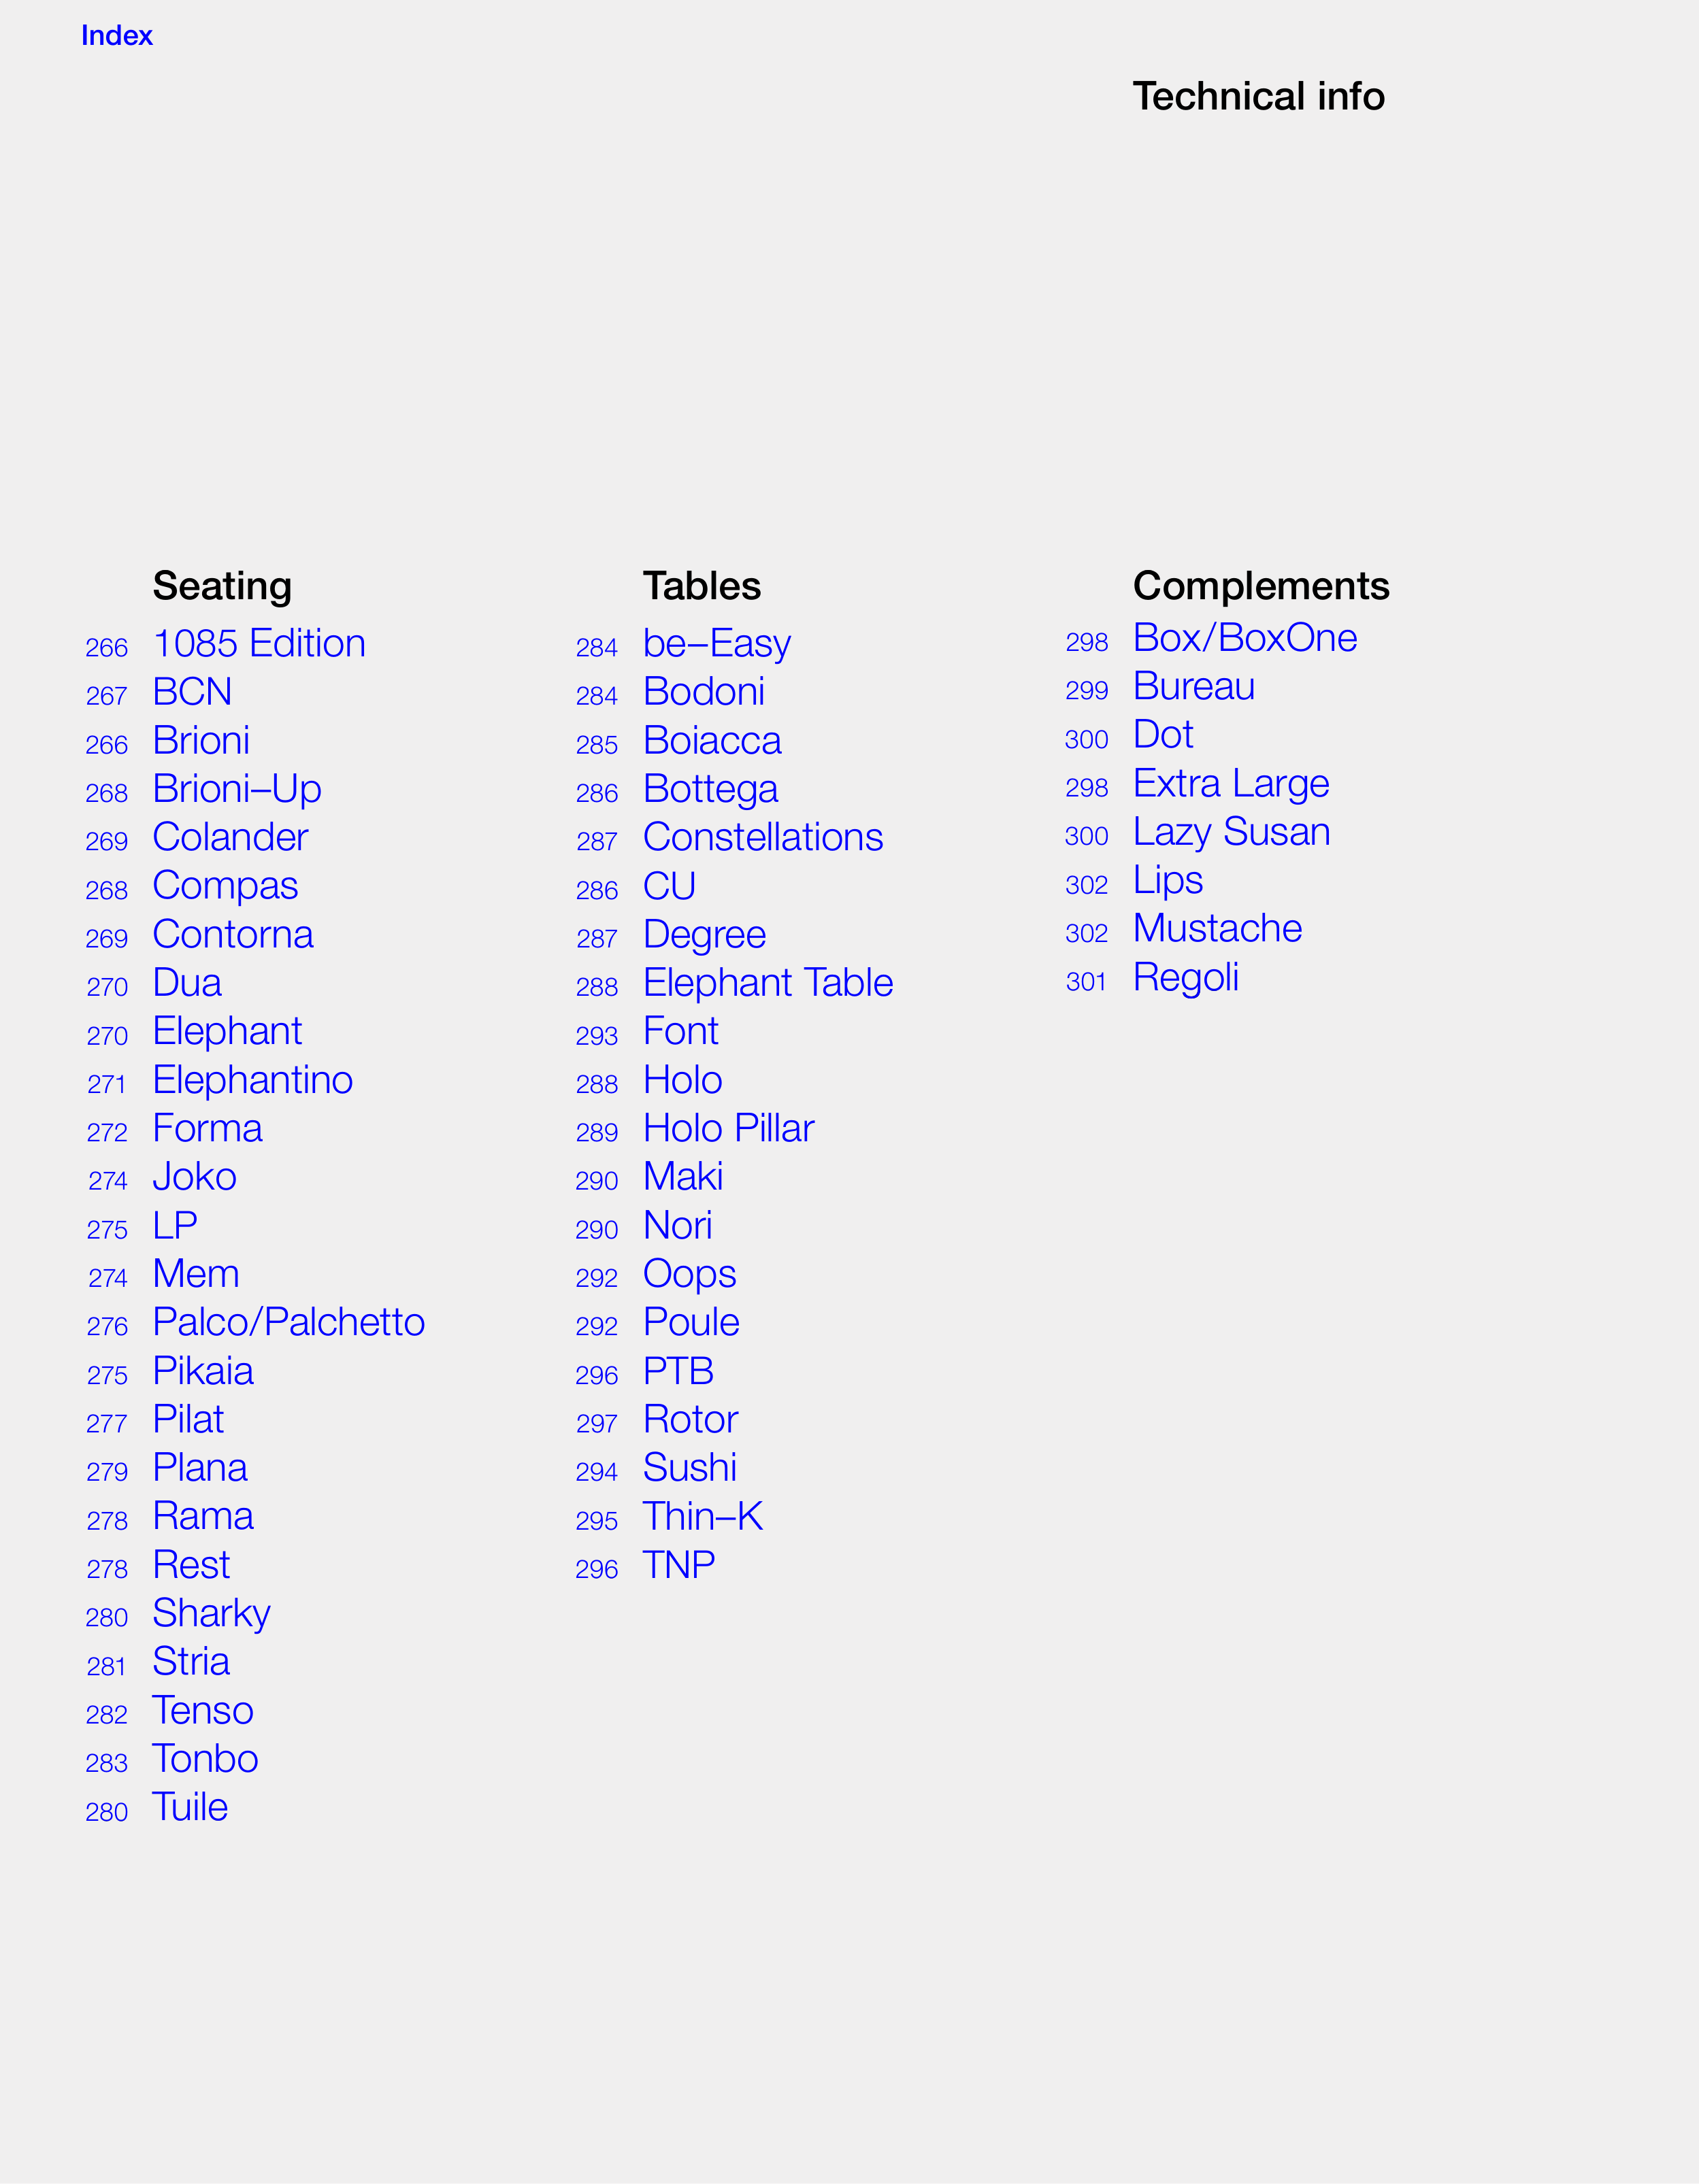Open the Box/BoxOne complements link
Viewport: 1699px width, 2184px height.
pyautogui.click(x=1244, y=638)
